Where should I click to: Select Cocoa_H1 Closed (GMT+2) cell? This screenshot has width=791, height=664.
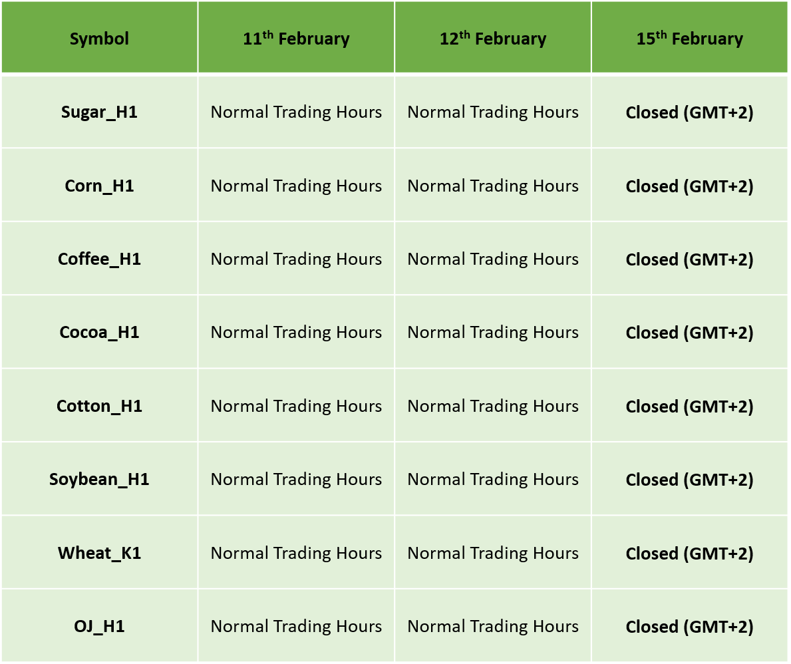690,332
